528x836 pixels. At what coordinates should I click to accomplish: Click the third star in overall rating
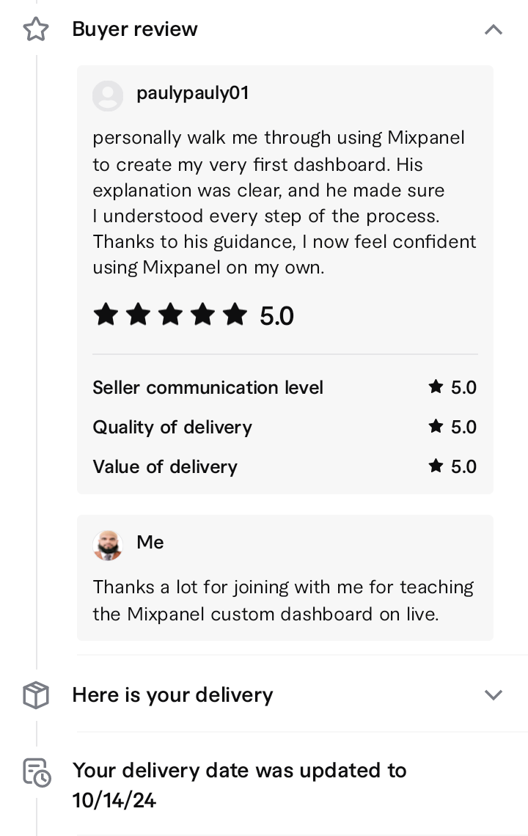170,315
